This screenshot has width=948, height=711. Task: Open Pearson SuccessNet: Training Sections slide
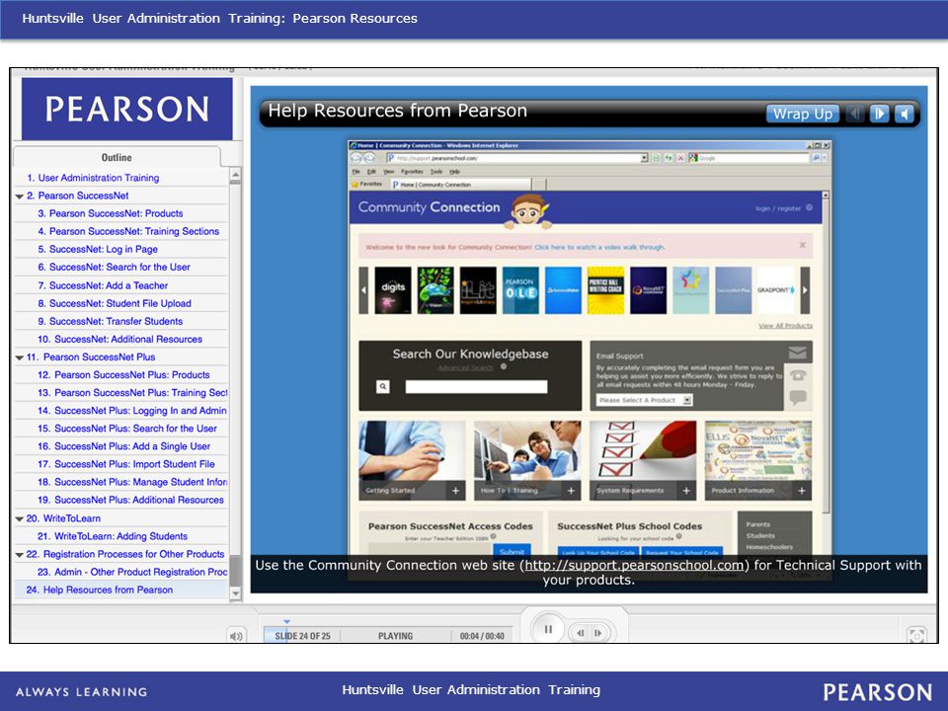click(128, 231)
